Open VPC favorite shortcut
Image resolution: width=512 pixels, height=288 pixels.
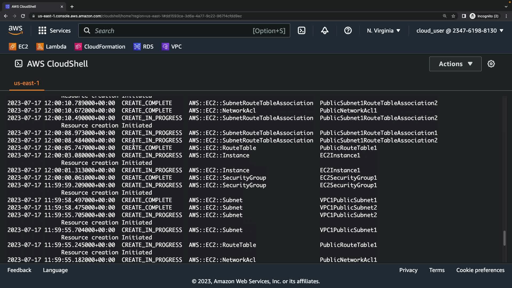point(172,47)
